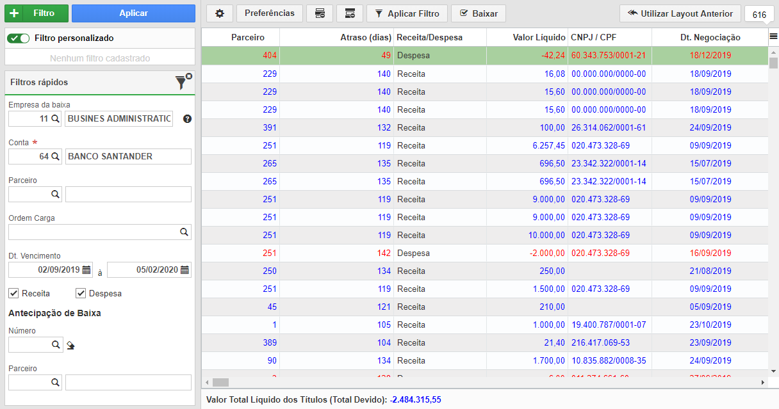Click CNPJ 19.400.787/0001-07 cell
Viewport: 779px width, 409px height.
click(x=609, y=325)
